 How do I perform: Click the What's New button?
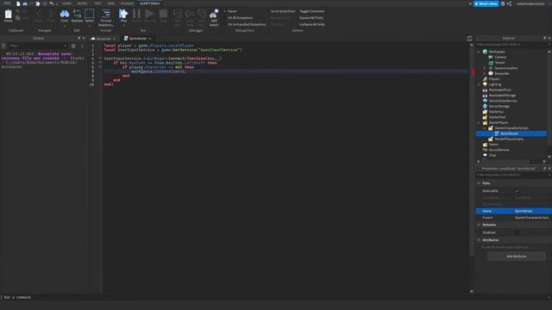[x=486, y=3]
